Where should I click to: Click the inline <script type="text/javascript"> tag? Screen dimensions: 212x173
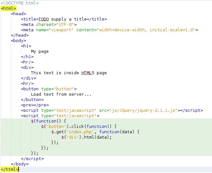(x=60, y=116)
